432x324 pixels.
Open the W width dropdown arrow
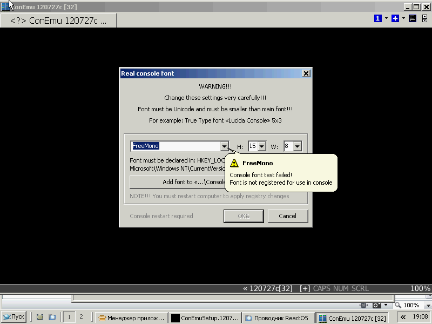298,146
